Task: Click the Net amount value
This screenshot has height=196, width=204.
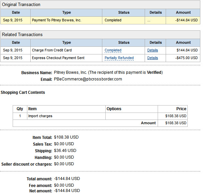Action: pyautogui.click(x=67, y=191)
